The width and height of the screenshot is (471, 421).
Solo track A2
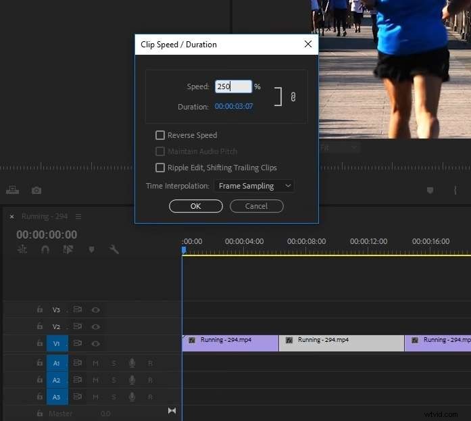[114, 380]
